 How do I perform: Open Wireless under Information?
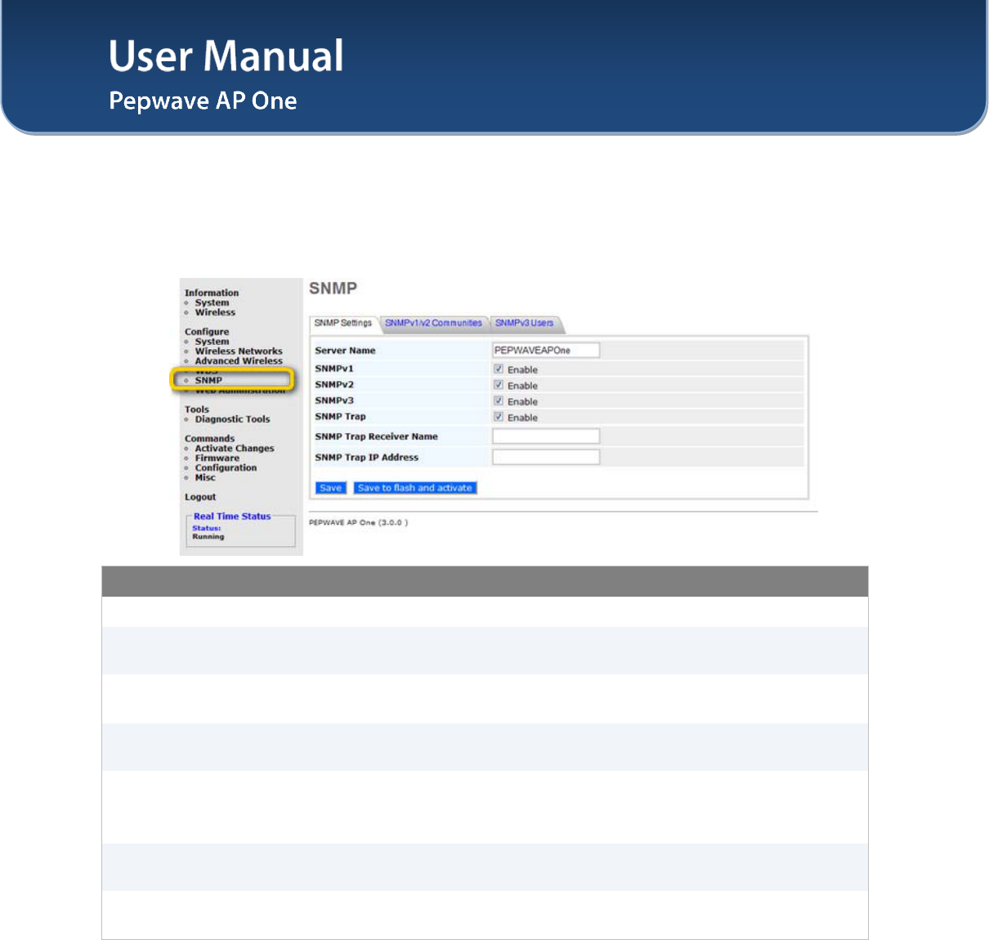point(215,312)
